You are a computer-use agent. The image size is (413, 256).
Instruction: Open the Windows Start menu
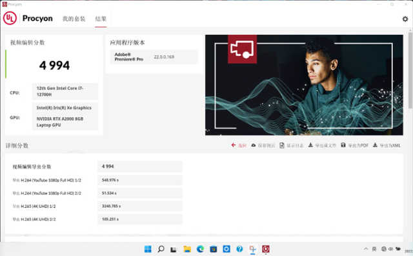(148, 249)
